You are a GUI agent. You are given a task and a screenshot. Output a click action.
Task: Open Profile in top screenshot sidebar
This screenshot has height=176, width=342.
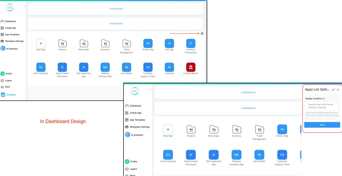click(6, 74)
